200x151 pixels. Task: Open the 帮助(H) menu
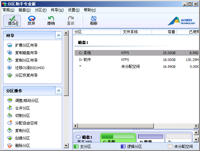click(x=90, y=10)
